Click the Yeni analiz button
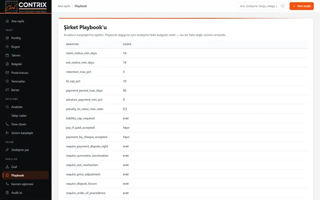The height and width of the screenshot is (200, 320). point(301,6)
